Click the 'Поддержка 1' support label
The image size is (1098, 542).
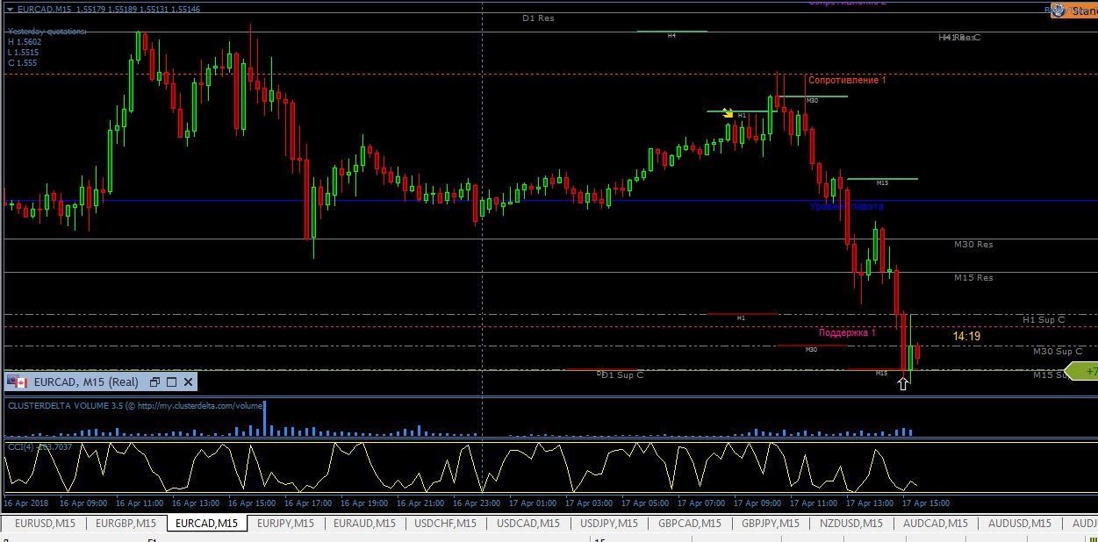(x=847, y=332)
